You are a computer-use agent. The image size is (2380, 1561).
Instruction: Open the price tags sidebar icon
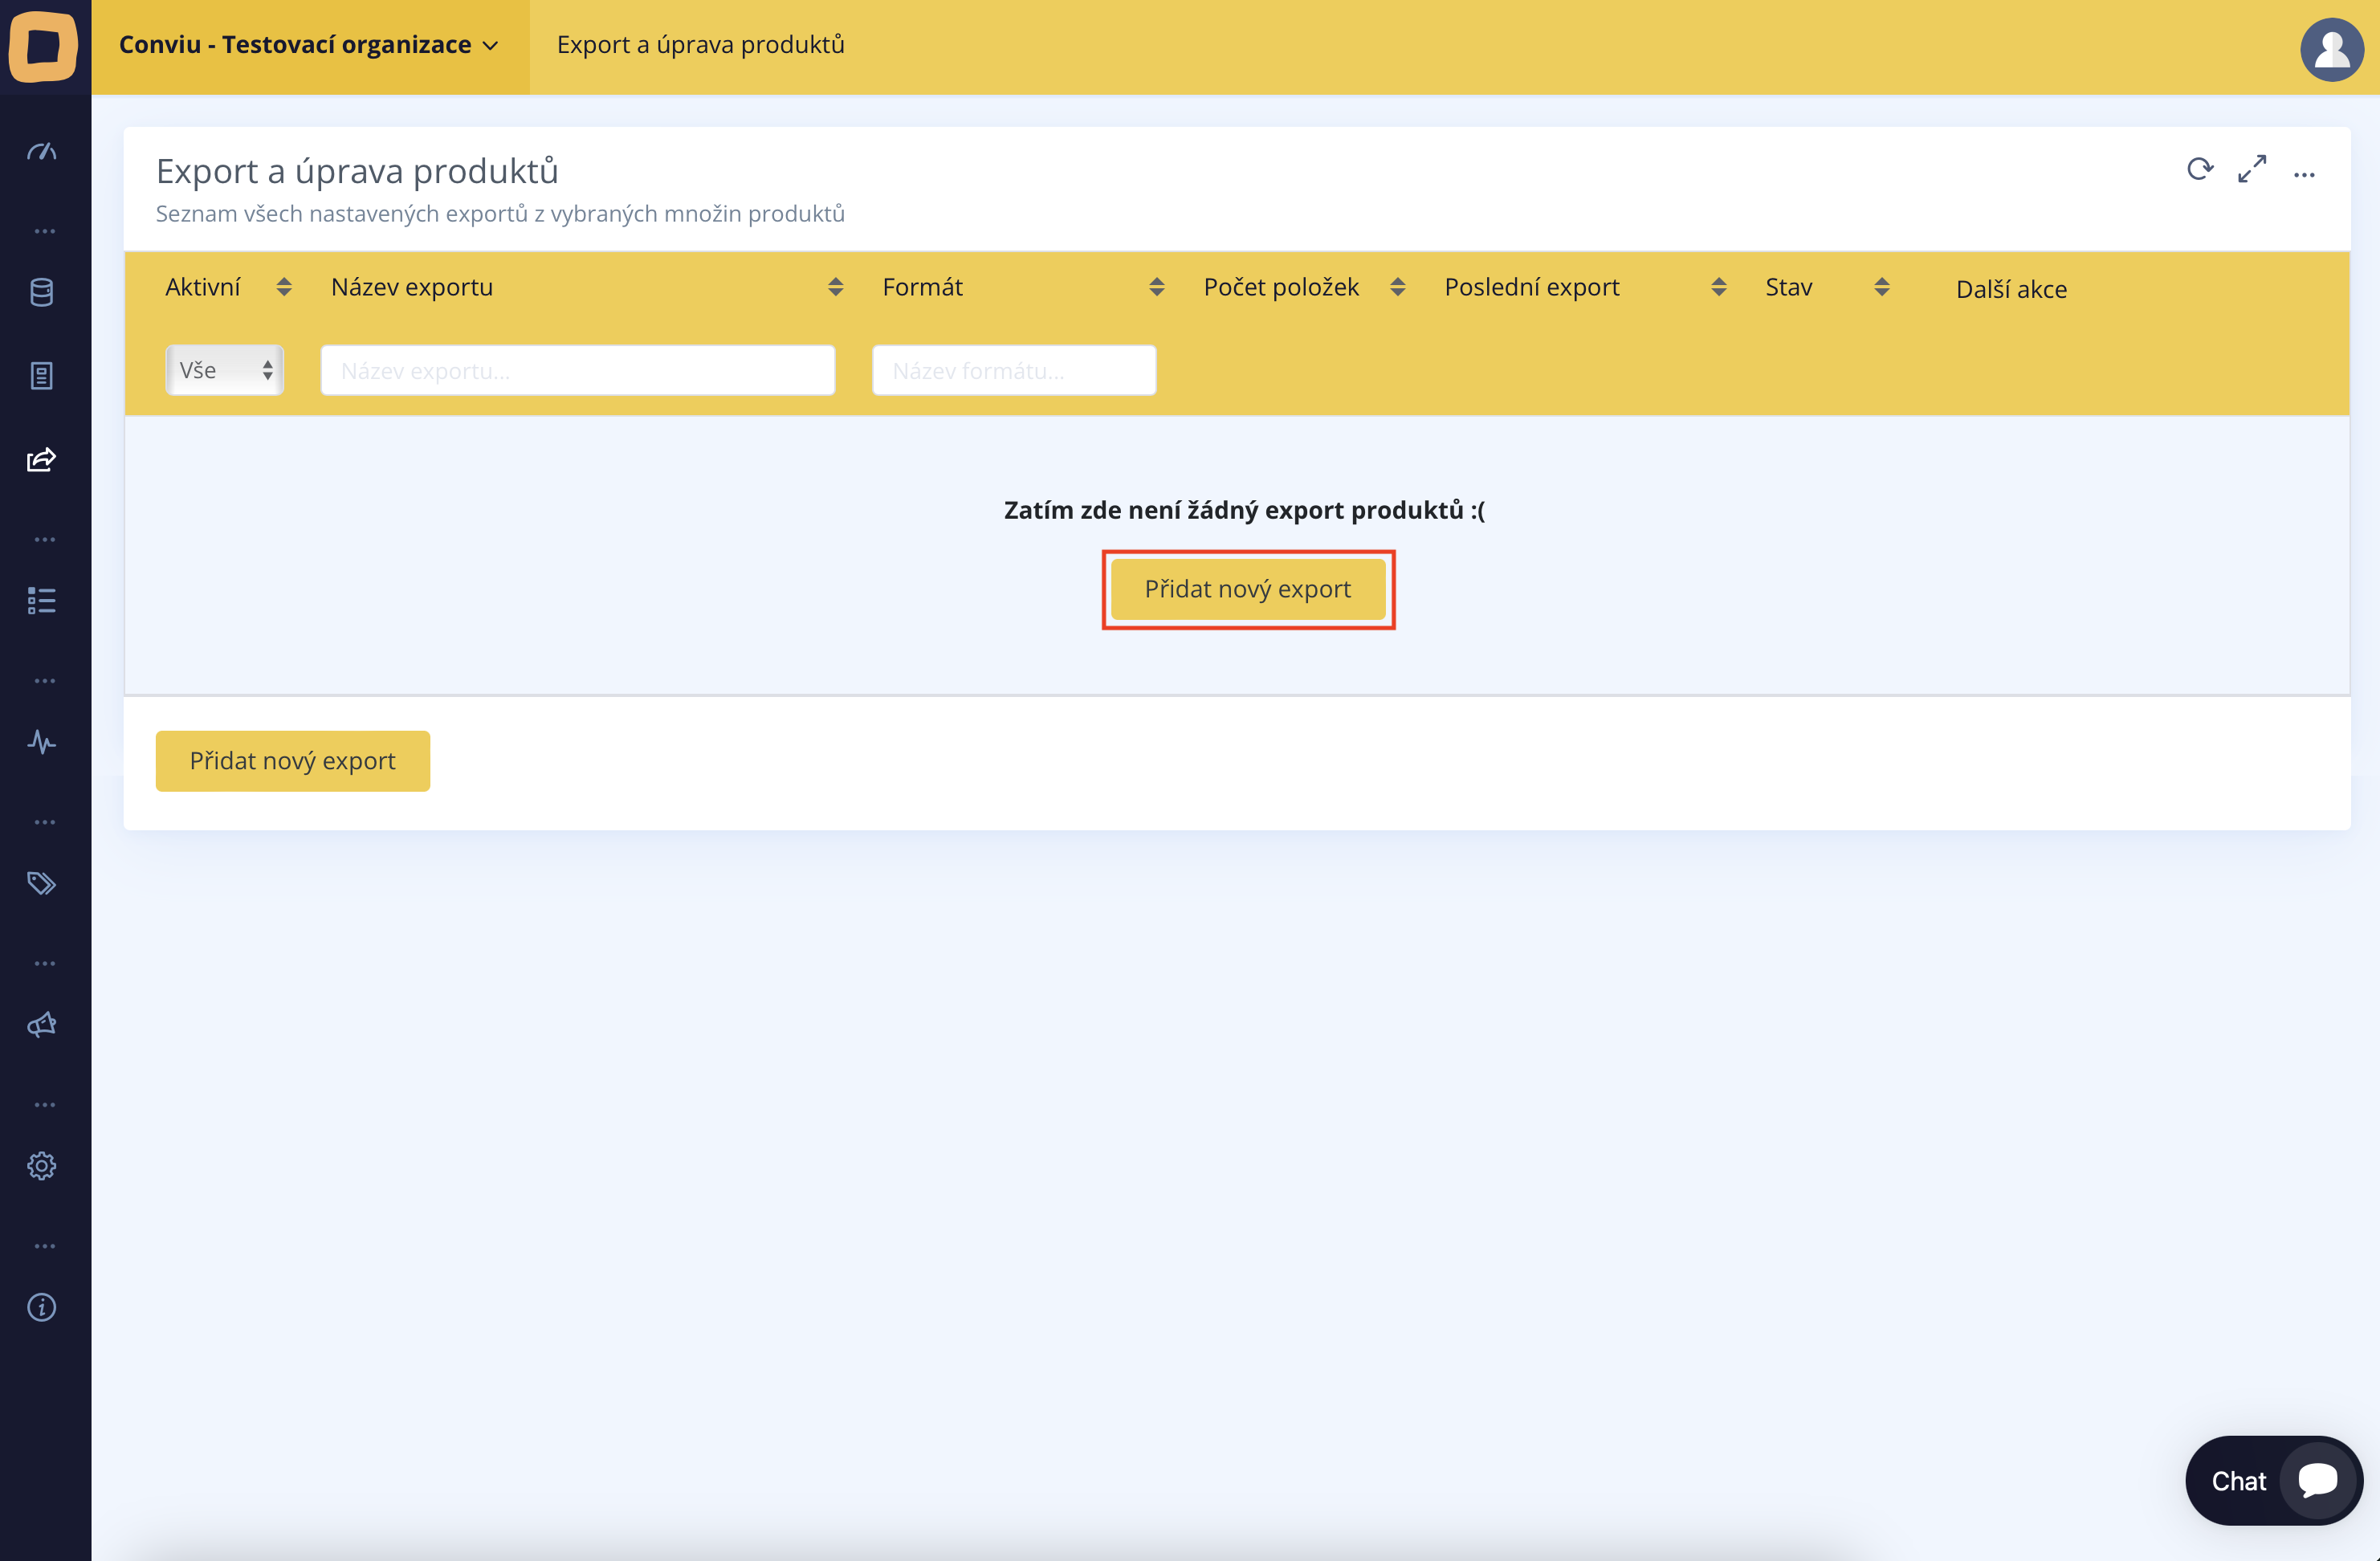pos(42,883)
